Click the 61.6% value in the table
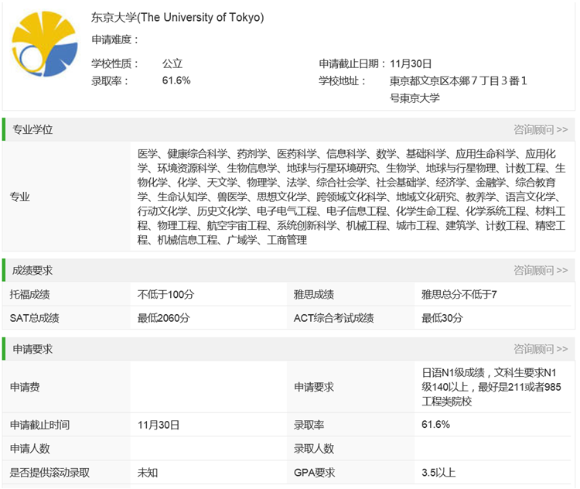 (x=435, y=424)
